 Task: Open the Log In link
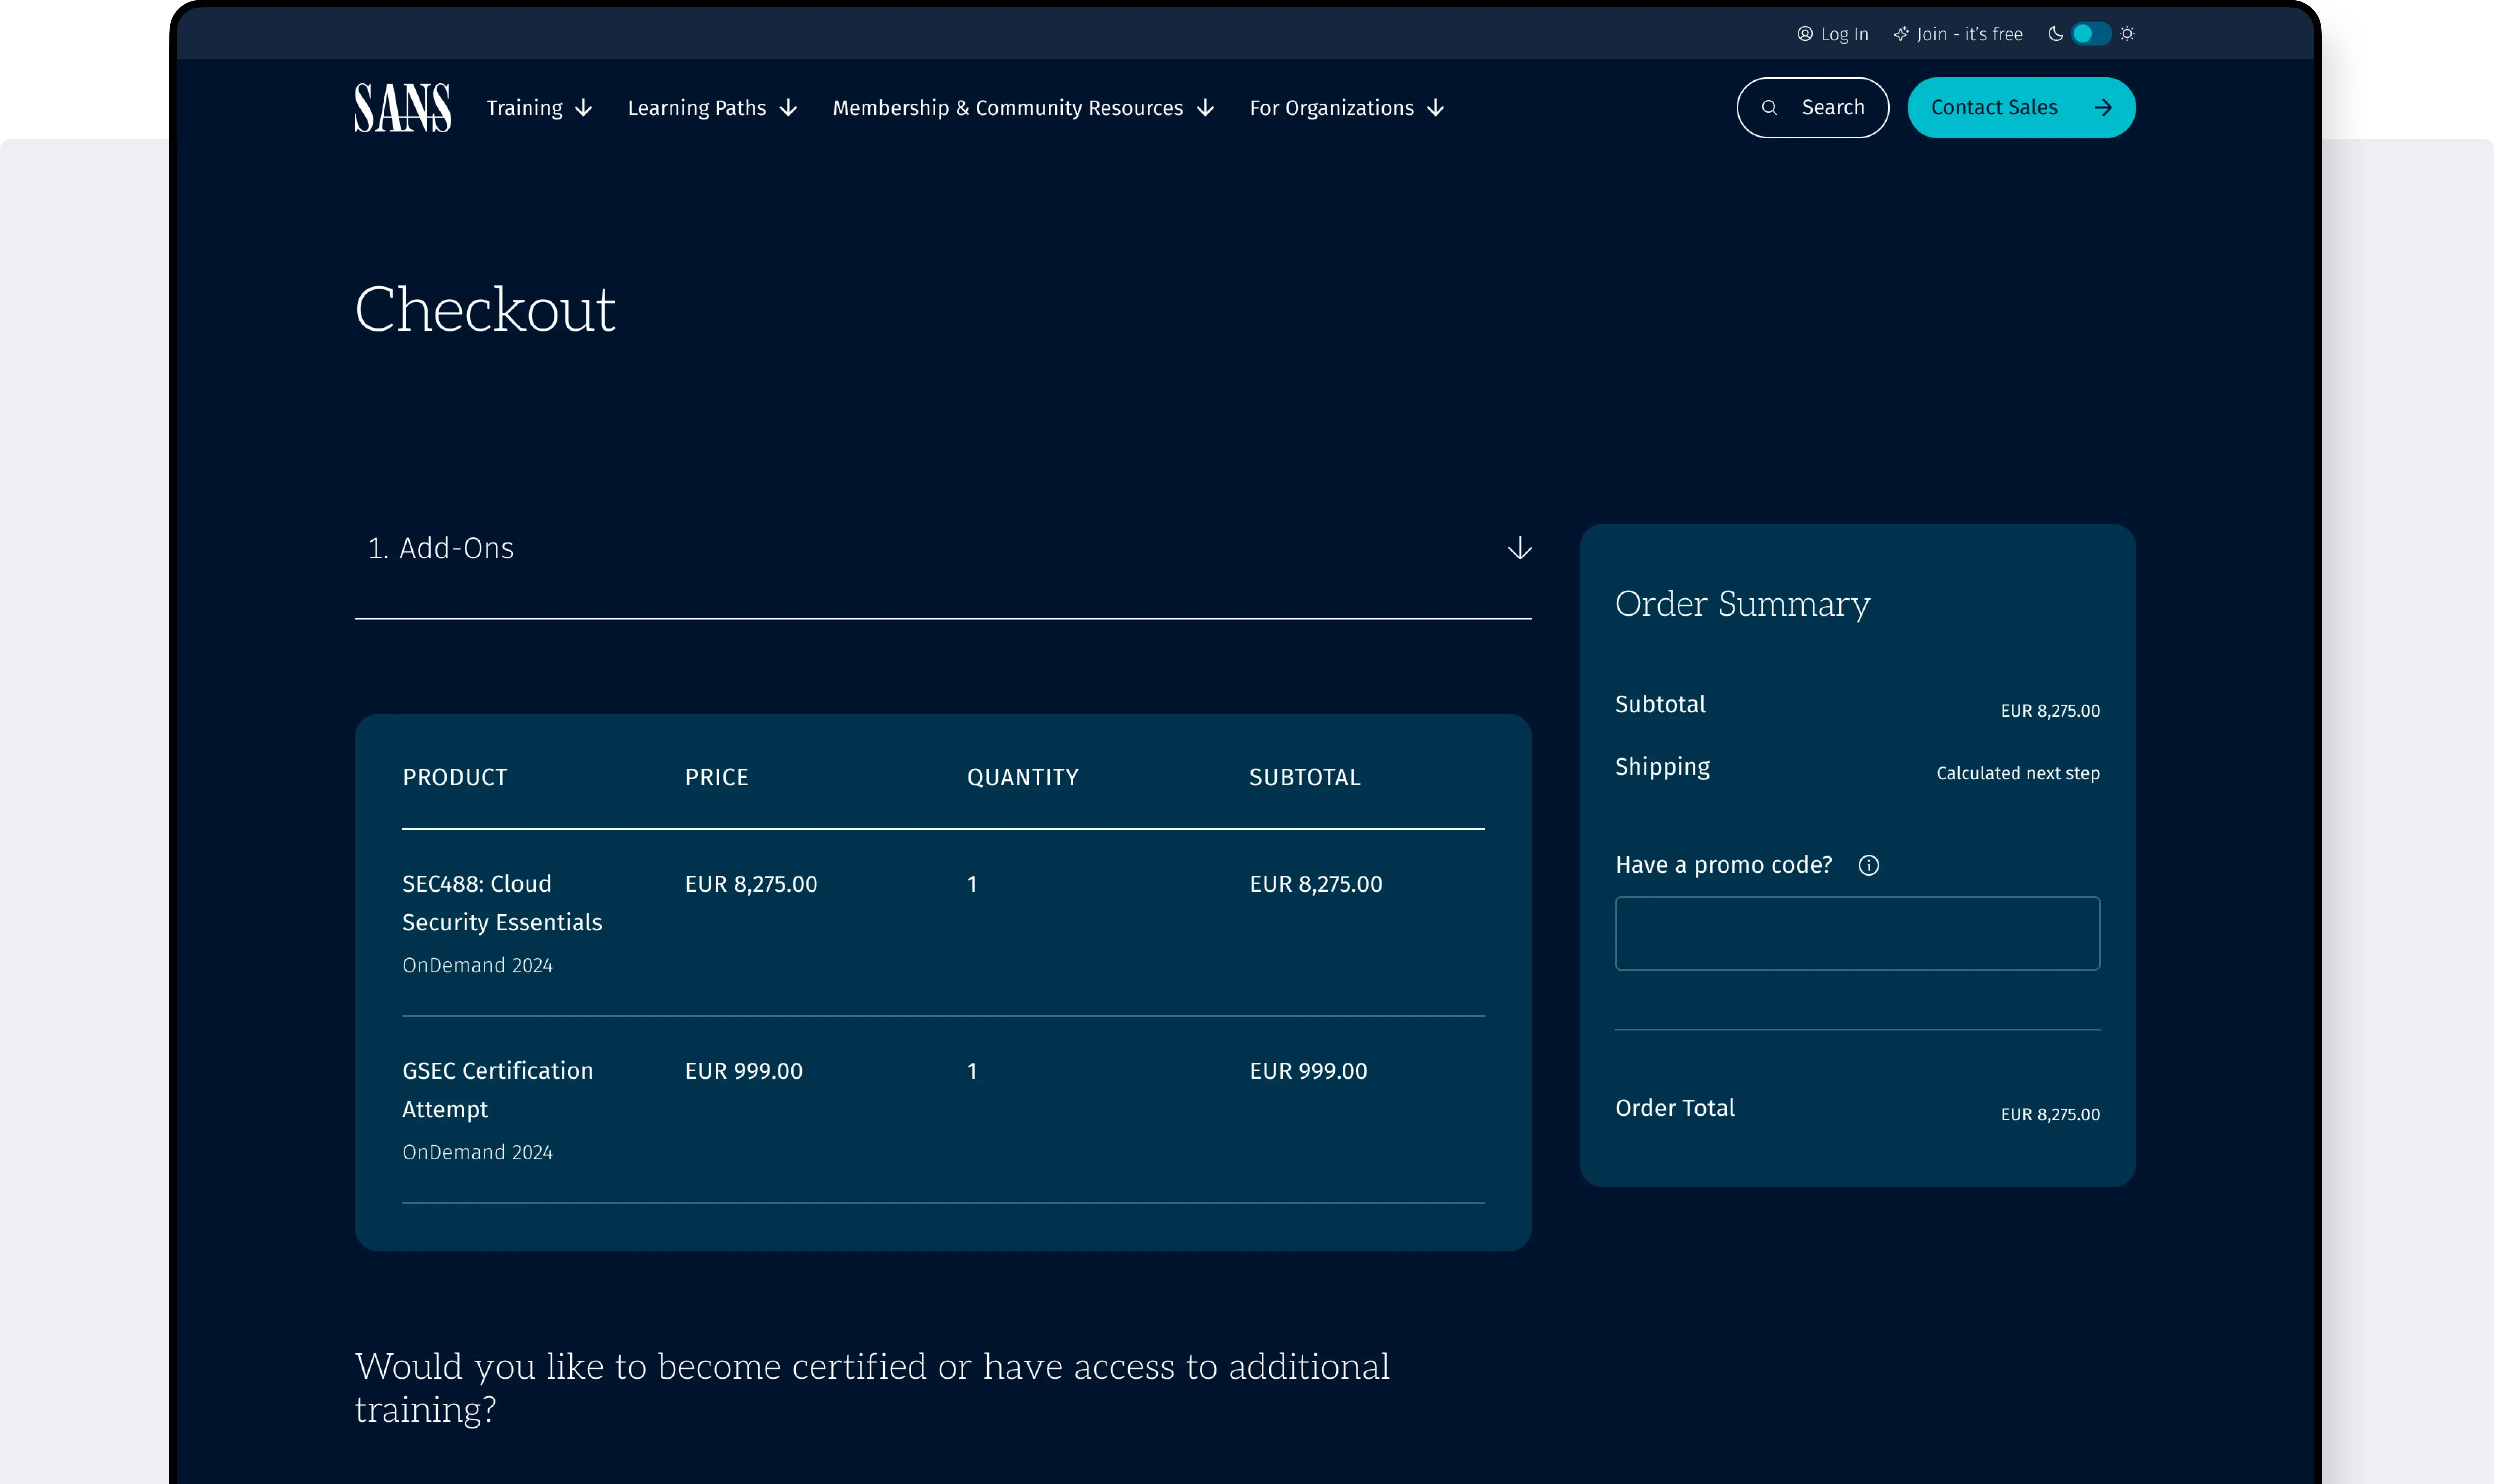[1832, 34]
